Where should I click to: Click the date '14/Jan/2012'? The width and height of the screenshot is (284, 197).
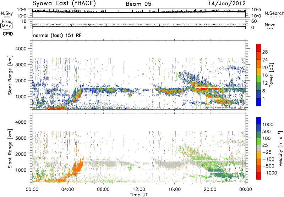pyautogui.click(x=227, y=4)
